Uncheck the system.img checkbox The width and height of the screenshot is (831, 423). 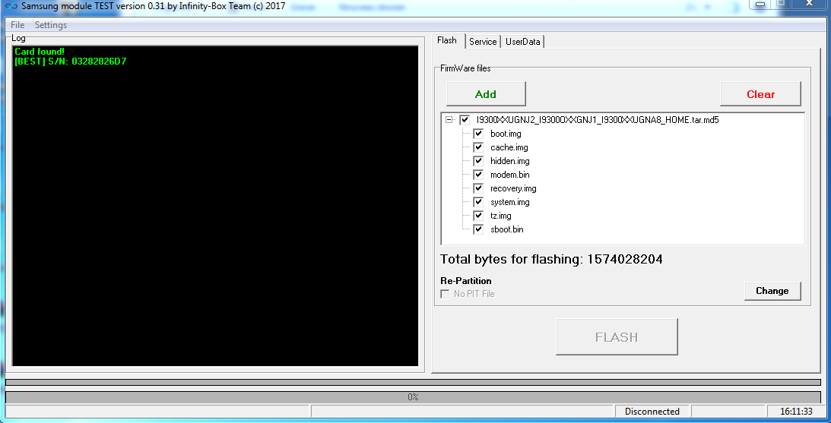click(478, 202)
